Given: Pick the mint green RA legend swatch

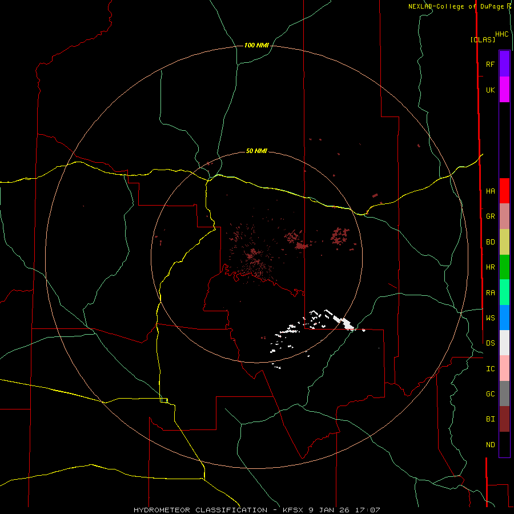Looking at the screenshot, I should coord(504,292).
